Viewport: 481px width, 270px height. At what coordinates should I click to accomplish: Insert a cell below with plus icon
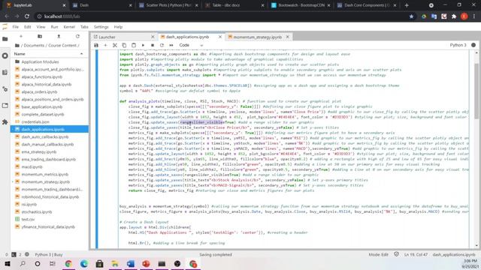[x=105, y=45]
